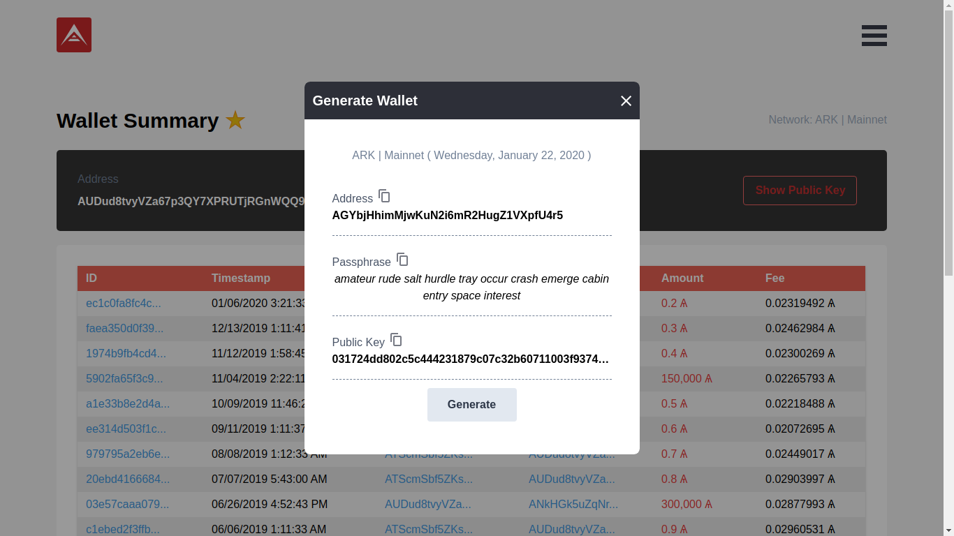Open transaction ec1c0fa8fc4c...
This screenshot has height=536, width=954.
click(x=124, y=304)
